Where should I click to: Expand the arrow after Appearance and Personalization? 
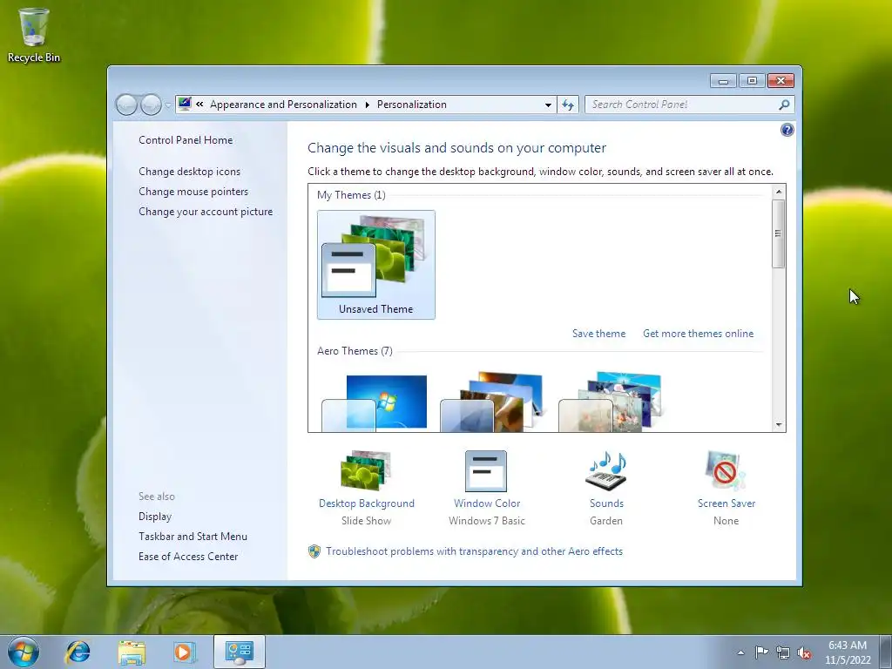tap(367, 105)
